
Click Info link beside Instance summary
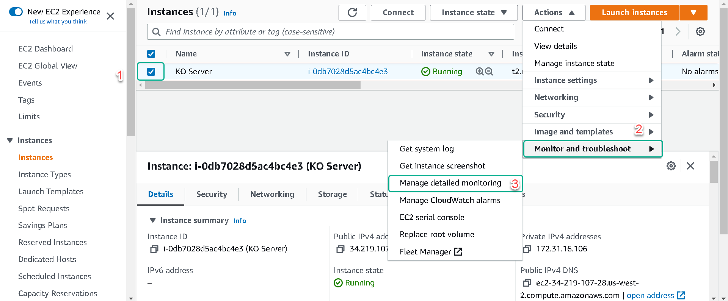coord(240,221)
